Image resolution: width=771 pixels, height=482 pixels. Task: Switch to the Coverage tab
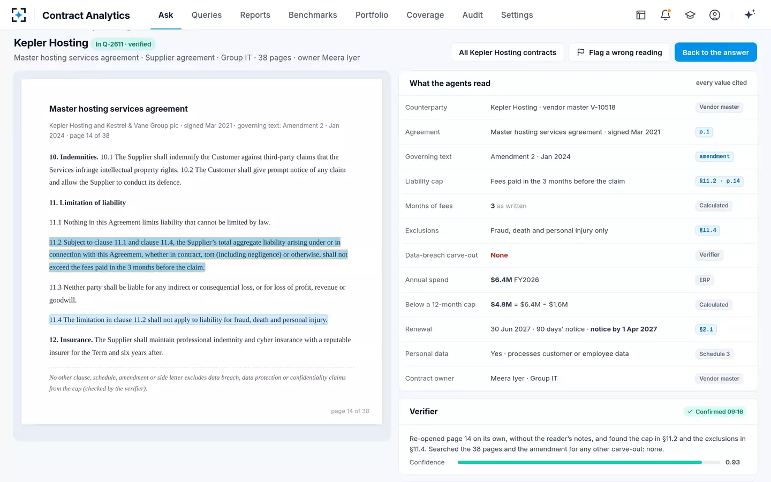click(425, 15)
